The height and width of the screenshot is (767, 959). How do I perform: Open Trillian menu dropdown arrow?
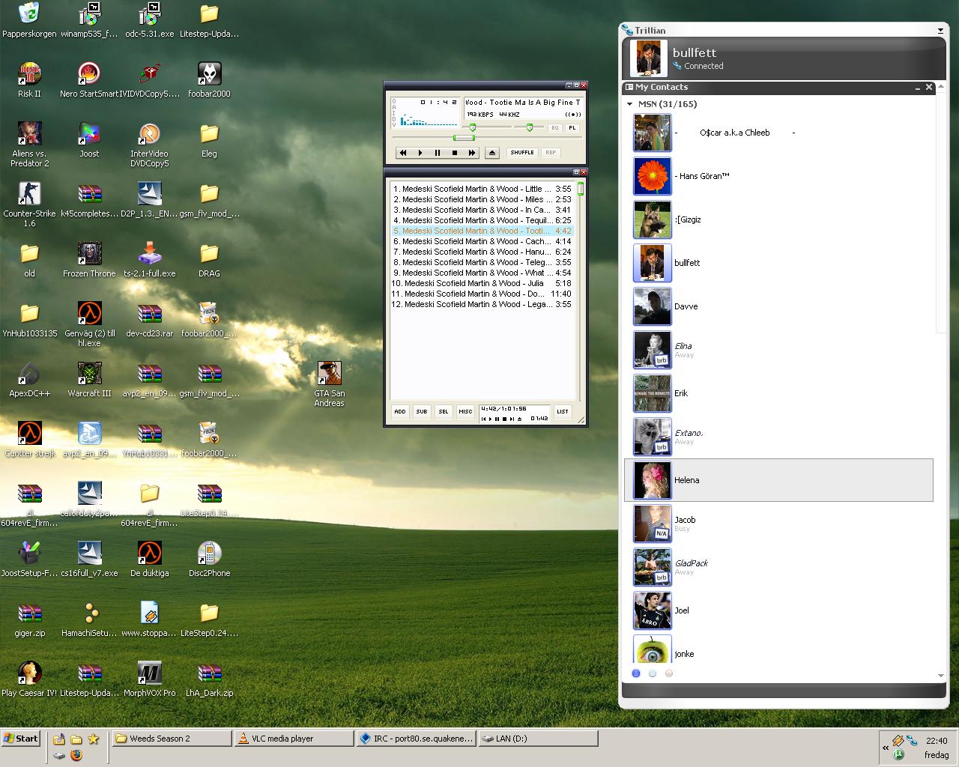tap(940, 31)
